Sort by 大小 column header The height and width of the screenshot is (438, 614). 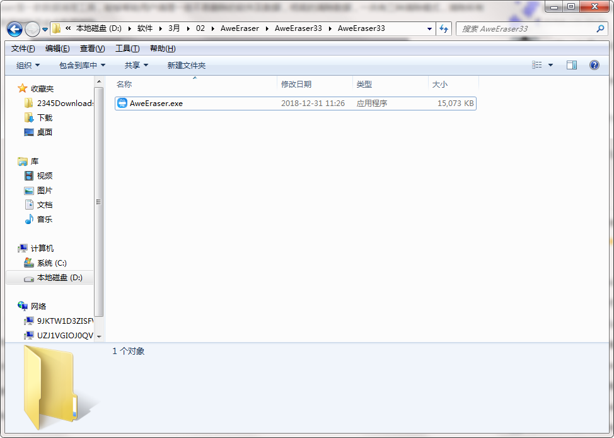pos(453,85)
